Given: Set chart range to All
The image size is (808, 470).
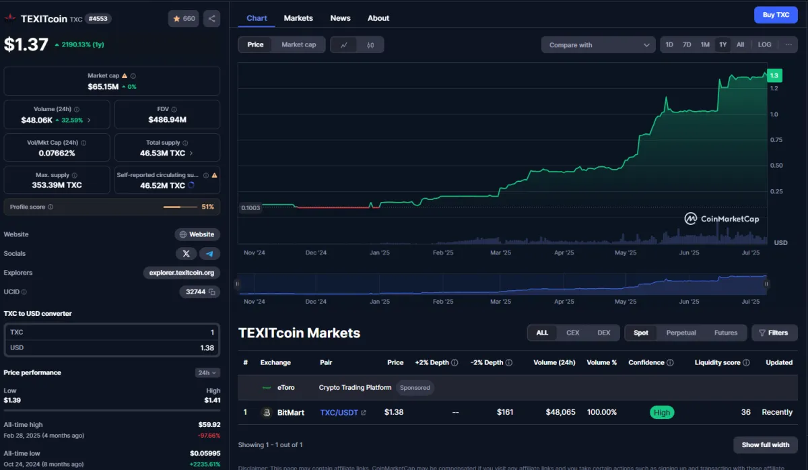Looking at the screenshot, I should pos(741,44).
